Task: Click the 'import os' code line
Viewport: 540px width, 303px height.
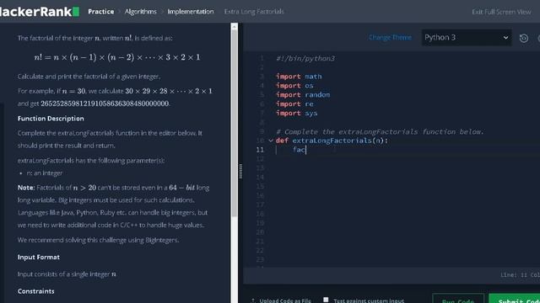Action: tap(294, 86)
